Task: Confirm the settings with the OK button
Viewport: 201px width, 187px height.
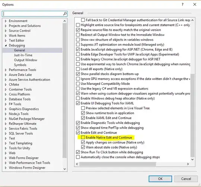Action: (x=160, y=179)
